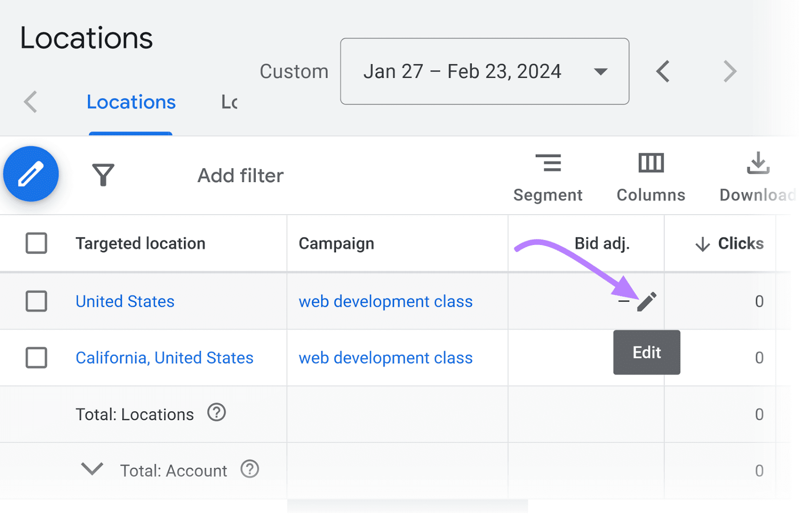Open campaign link in California row
The height and width of the screenshot is (531, 799).
coord(386,358)
